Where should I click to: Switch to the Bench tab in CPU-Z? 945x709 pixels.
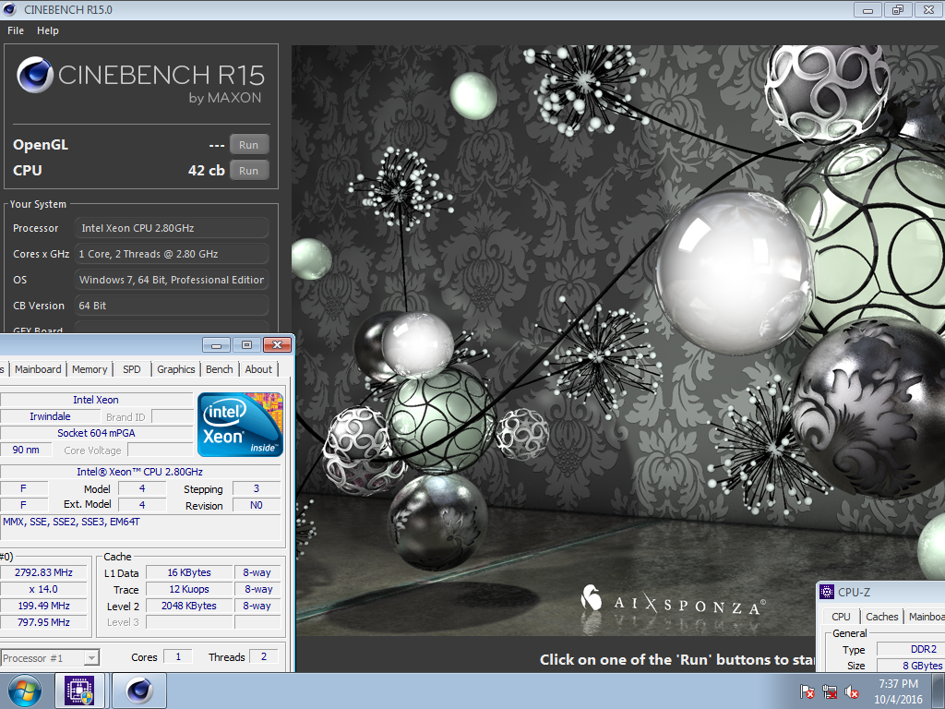coord(219,369)
